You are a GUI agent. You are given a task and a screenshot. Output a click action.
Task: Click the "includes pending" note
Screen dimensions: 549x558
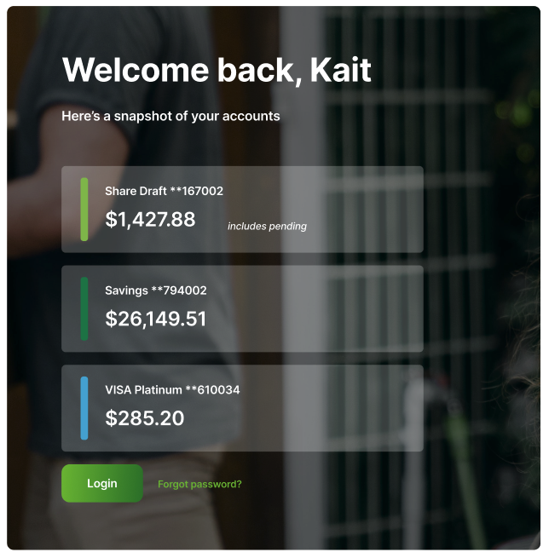point(267,227)
